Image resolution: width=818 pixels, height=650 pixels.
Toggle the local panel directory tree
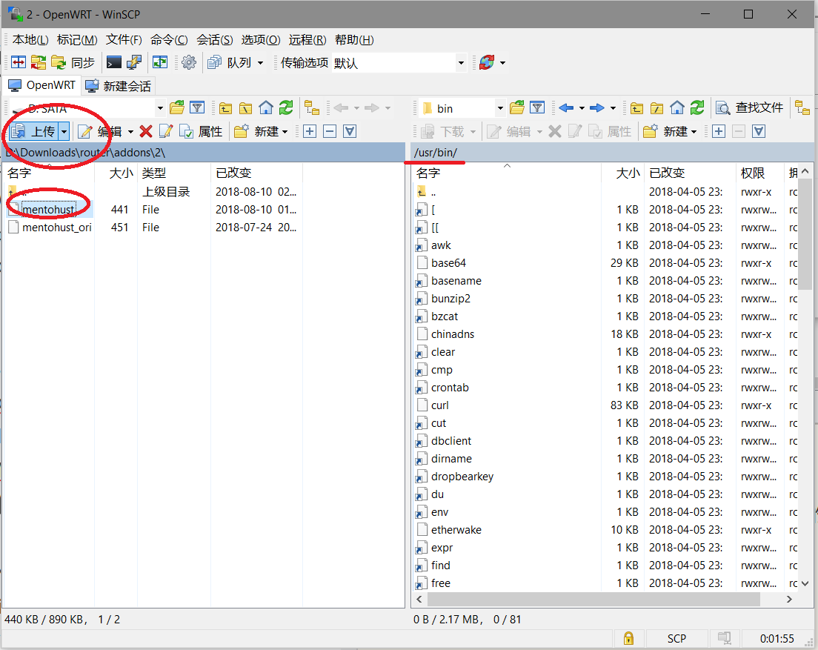pos(312,108)
